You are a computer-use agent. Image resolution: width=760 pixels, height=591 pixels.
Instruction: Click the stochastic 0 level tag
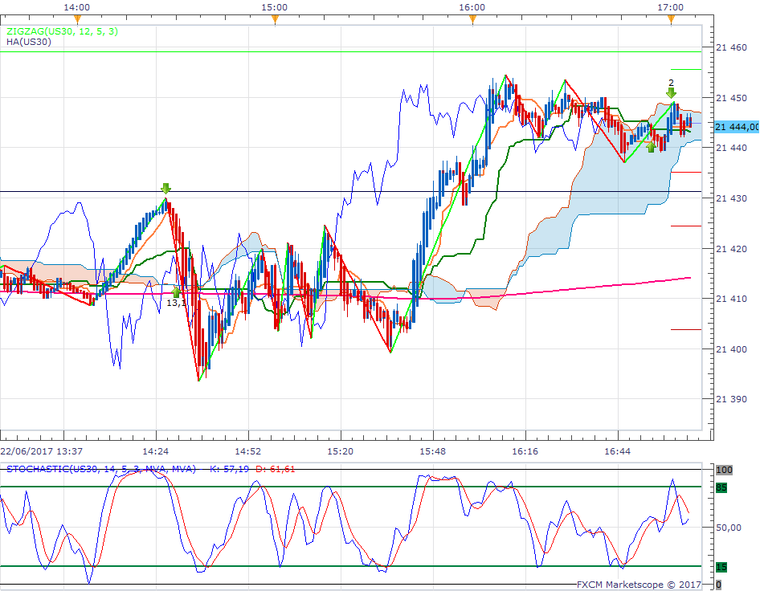718,585
